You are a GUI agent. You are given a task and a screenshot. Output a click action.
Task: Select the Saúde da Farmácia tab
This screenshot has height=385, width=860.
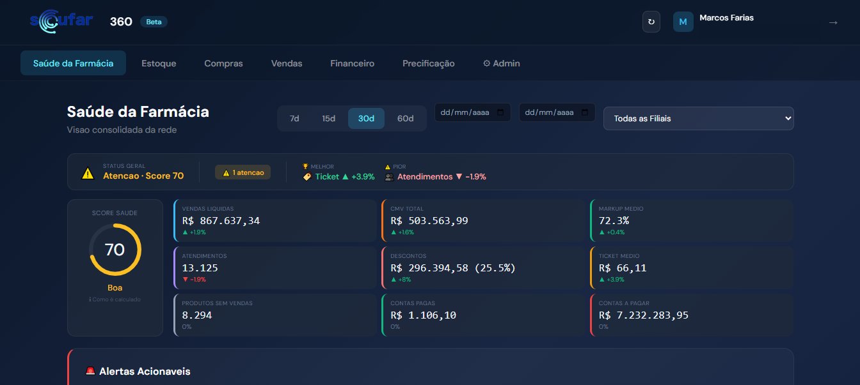coord(74,63)
